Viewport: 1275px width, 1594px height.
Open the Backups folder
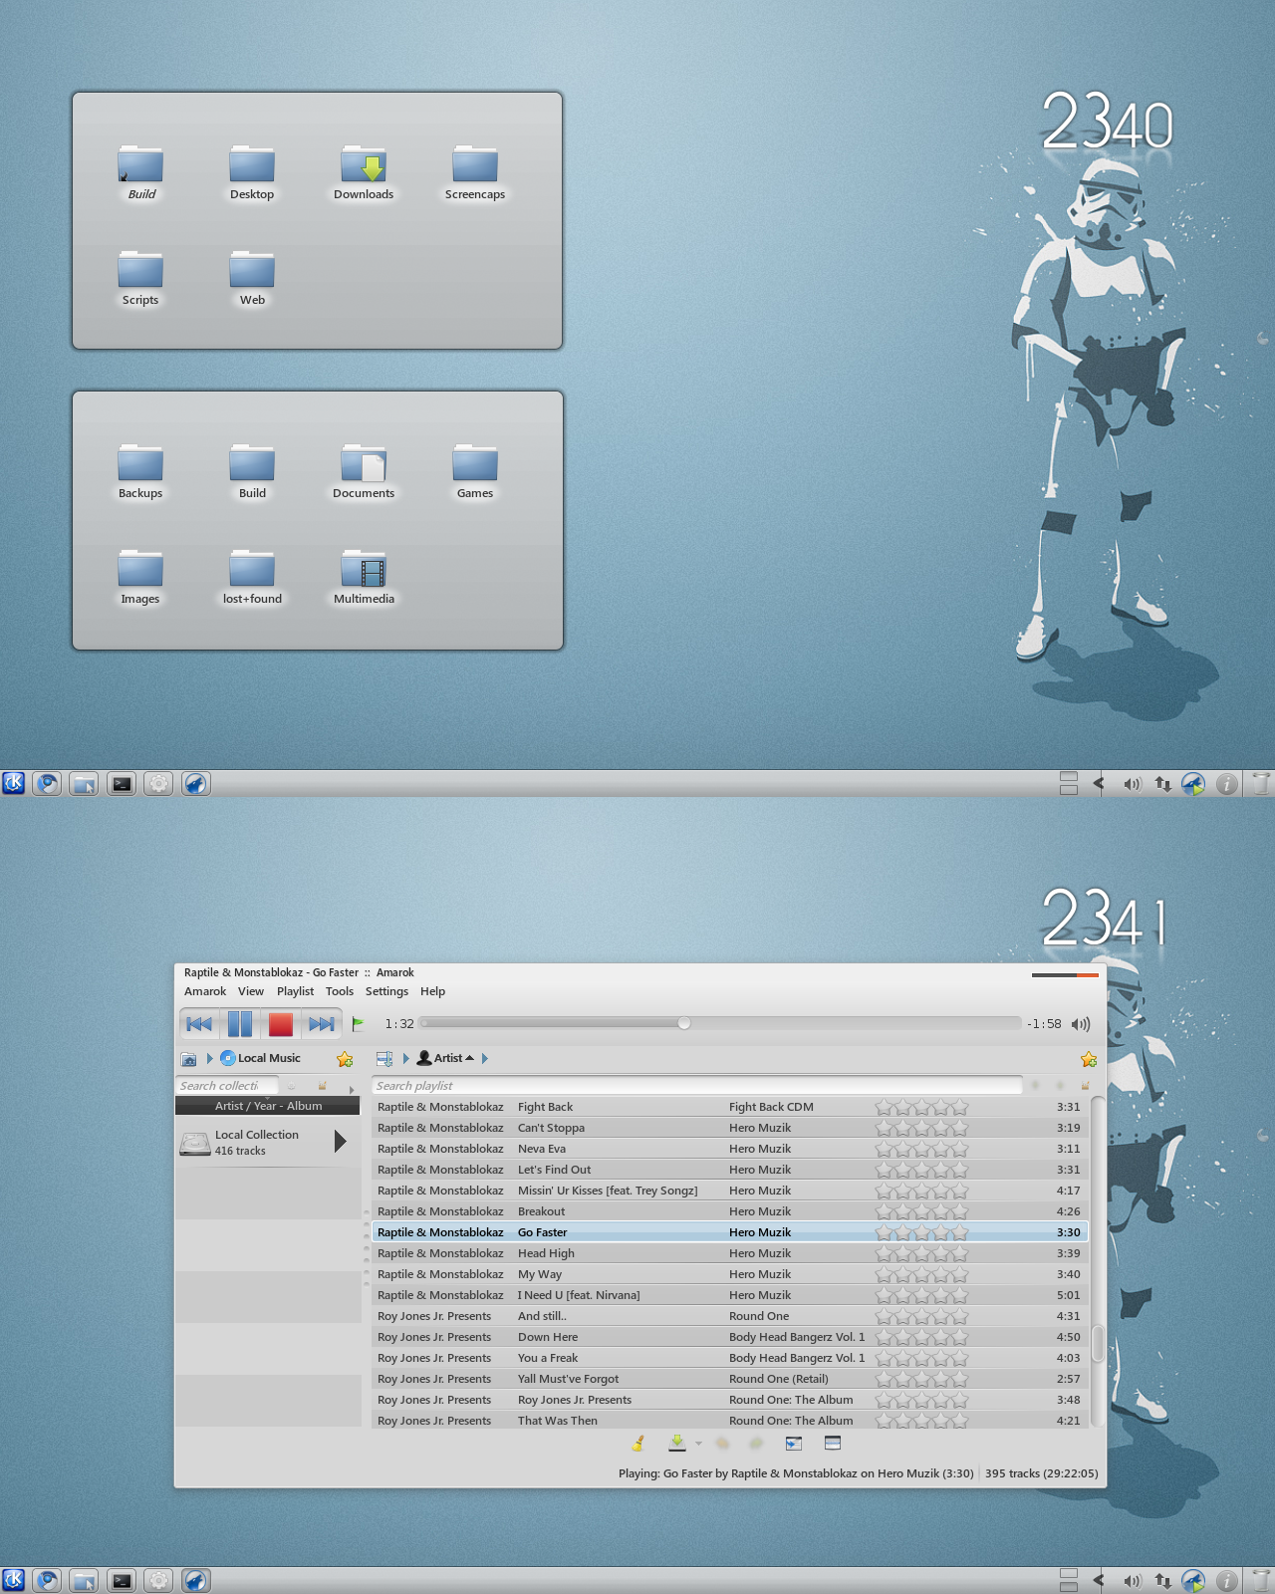coord(140,472)
